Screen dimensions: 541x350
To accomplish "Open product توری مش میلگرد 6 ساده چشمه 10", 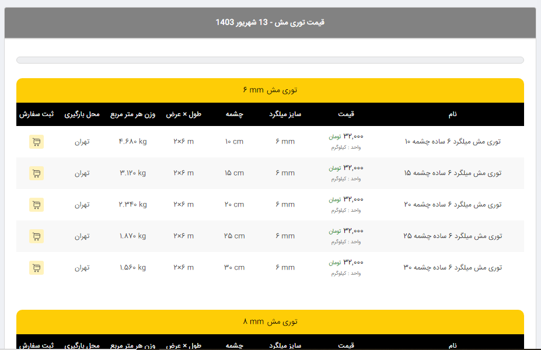I will 452,142.
